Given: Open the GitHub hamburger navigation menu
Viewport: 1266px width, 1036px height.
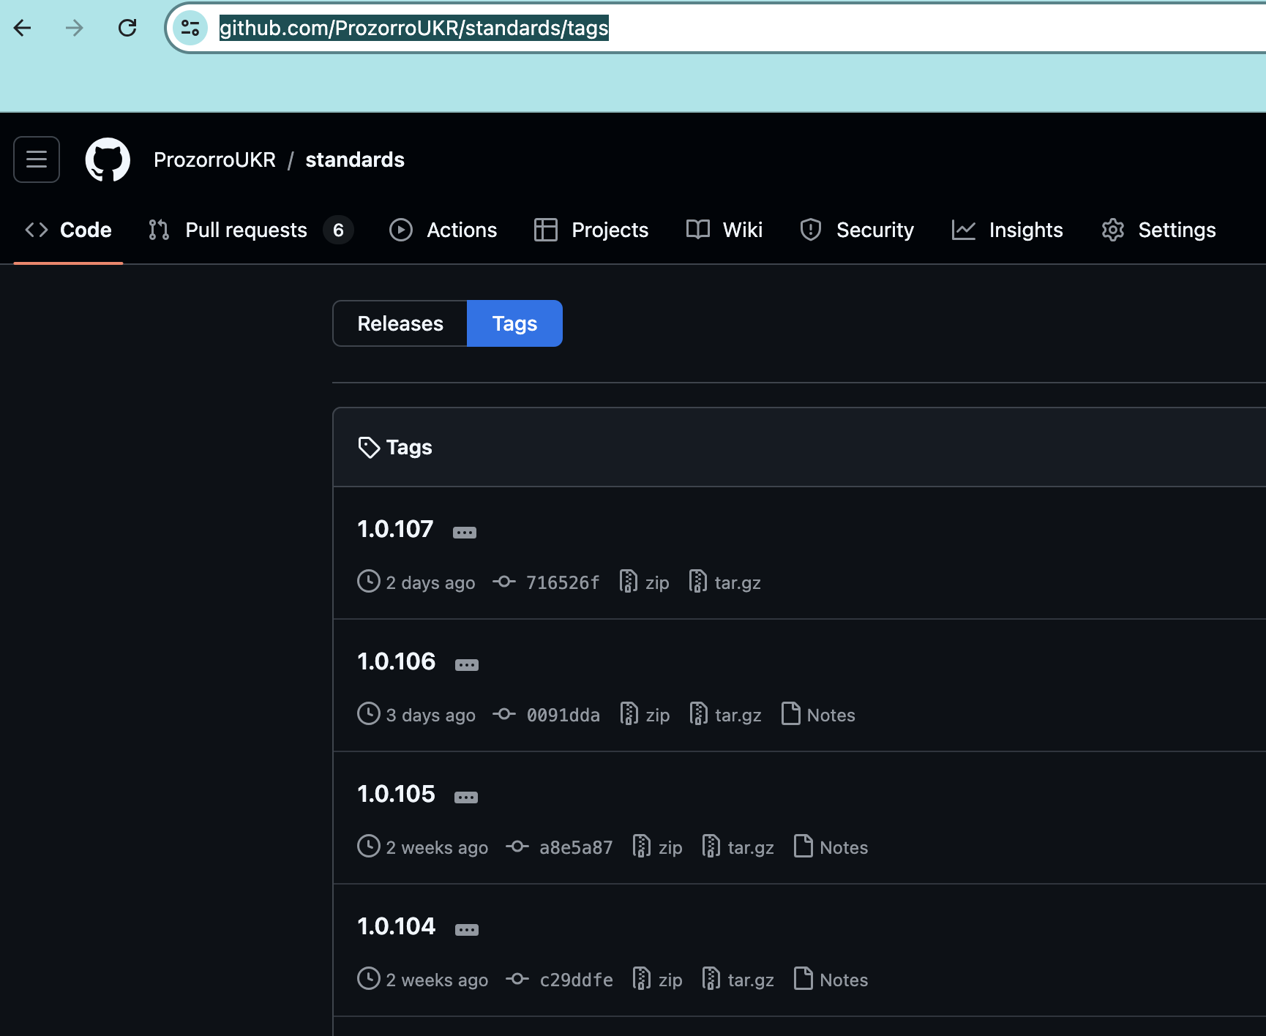Looking at the screenshot, I should 37,159.
